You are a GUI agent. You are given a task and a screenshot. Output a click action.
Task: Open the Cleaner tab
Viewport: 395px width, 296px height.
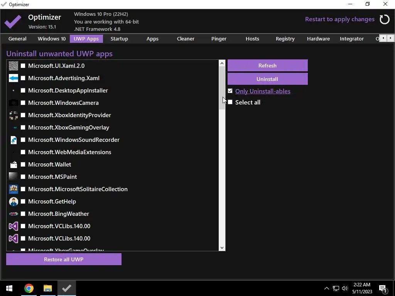click(186, 39)
